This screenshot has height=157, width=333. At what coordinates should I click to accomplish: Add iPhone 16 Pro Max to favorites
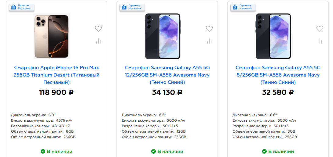tap(98, 29)
